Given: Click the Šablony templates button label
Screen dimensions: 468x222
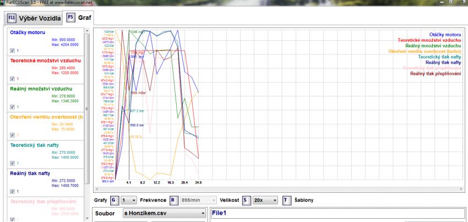Looking at the screenshot, I should click(303, 200).
